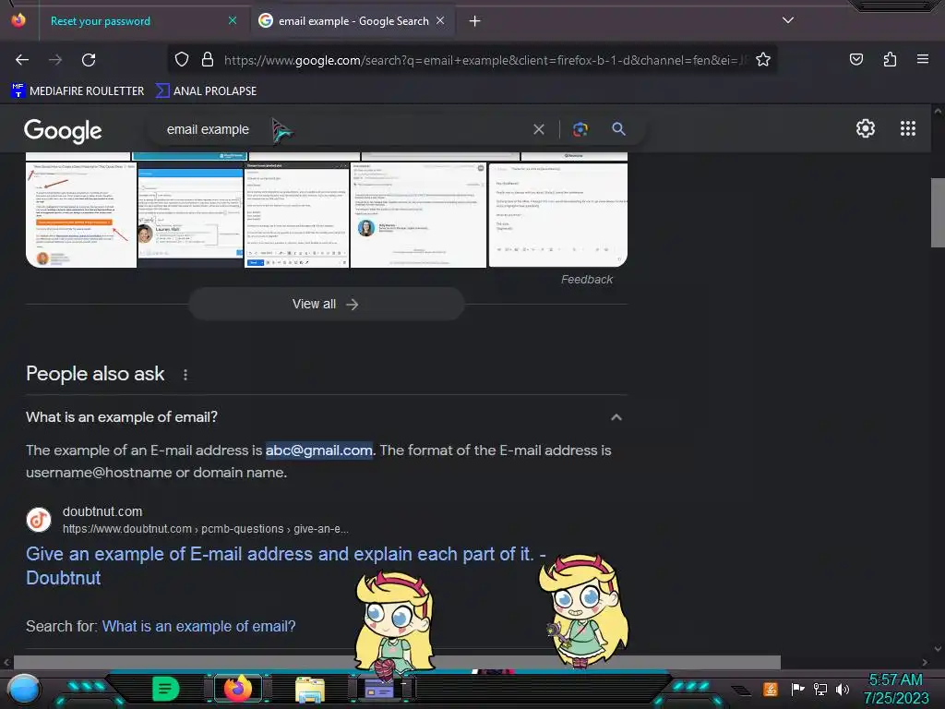
Task: Collapse What is an example of email question
Action: 616,417
